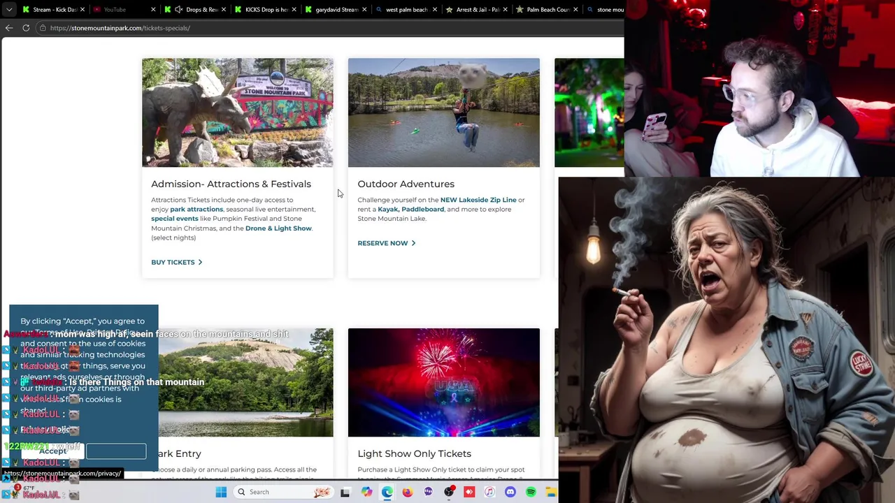Open OBS Studio from the taskbar
Screen dimensions: 895x503
point(449,492)
